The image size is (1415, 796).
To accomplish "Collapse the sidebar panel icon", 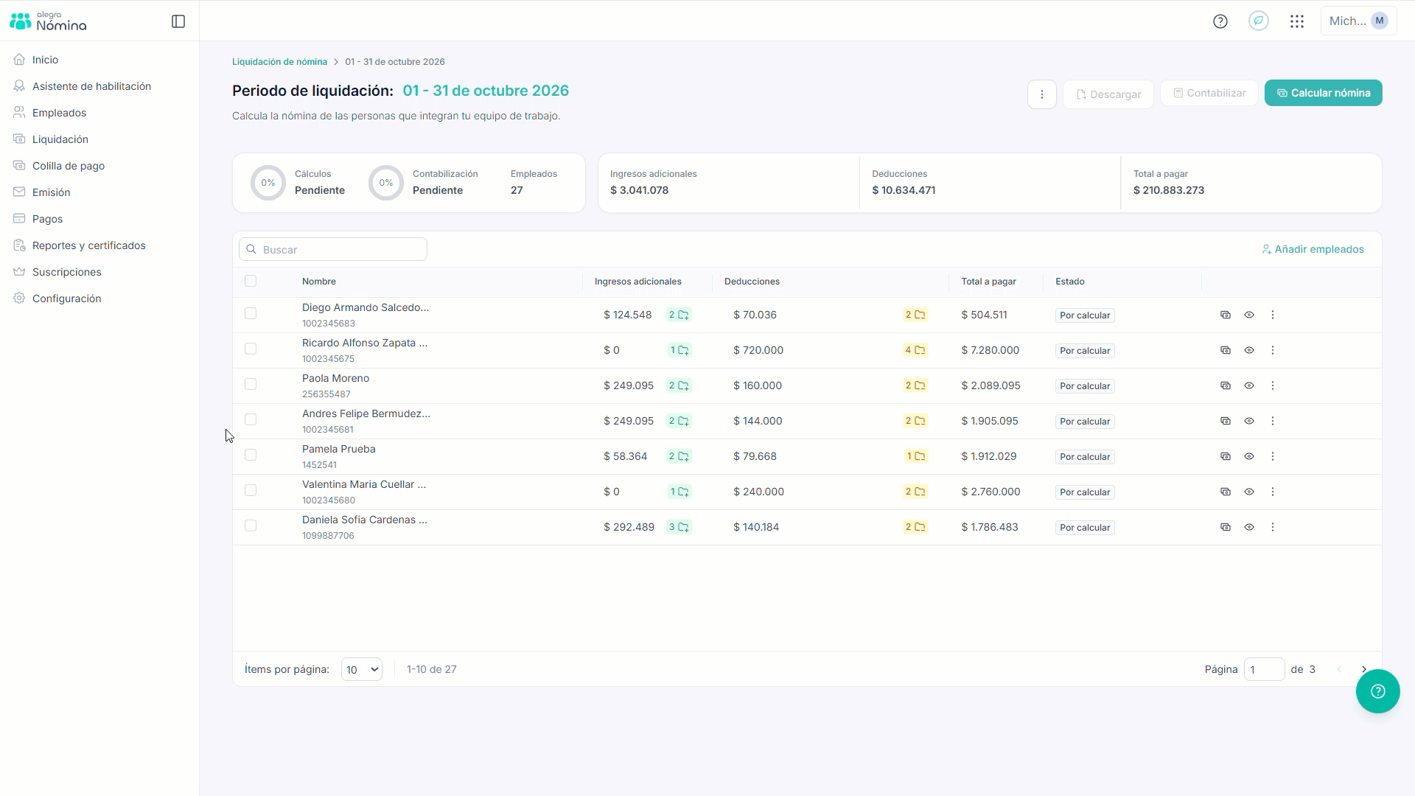I will [x=178, y=21].
